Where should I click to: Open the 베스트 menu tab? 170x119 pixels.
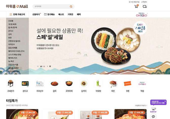pos(61,14)
